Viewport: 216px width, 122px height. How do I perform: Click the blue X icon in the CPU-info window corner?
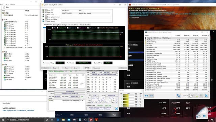point(116,108)
